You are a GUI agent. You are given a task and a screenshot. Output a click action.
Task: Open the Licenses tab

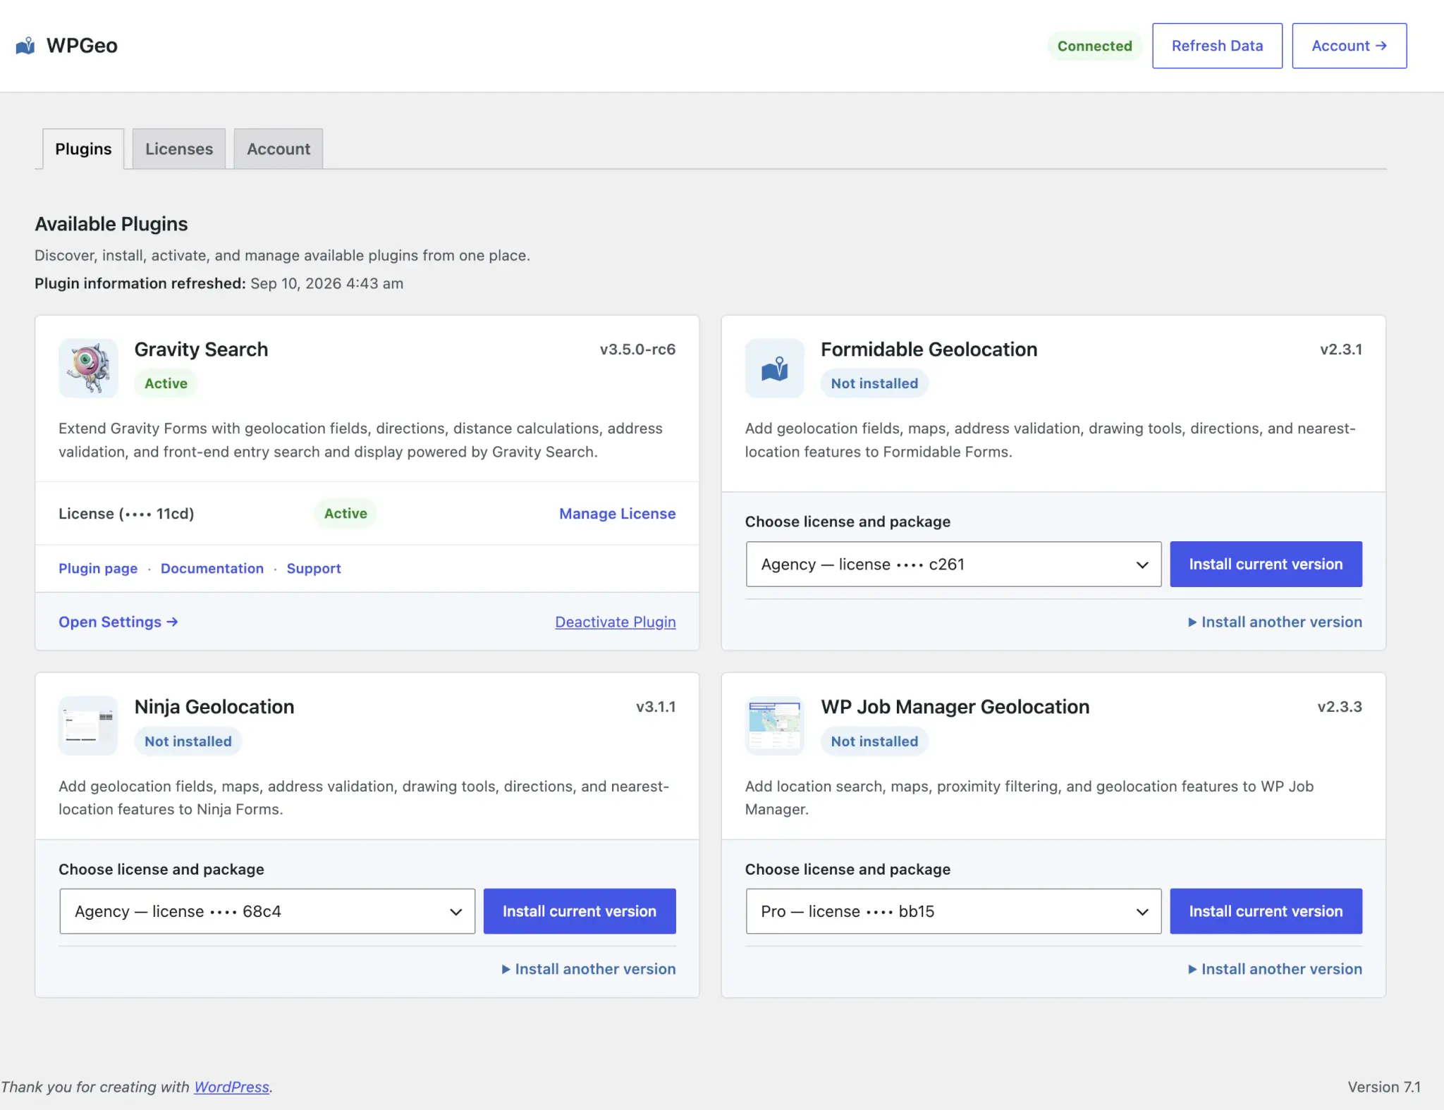tap(179, 149)
